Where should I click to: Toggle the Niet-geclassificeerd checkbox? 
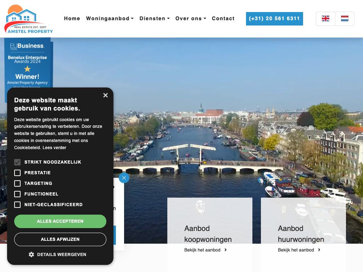coord(17,205)
